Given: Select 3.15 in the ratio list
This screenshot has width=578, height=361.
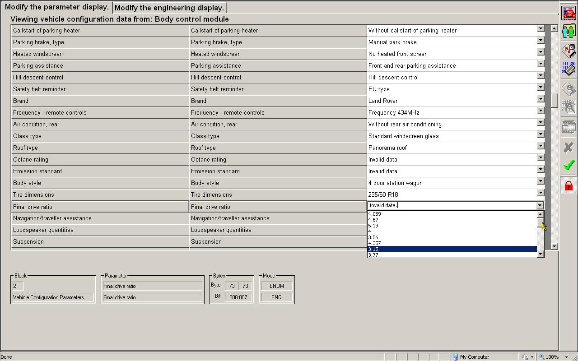Looking at the screenshot, I should pyautogui.click(x=452, y=249).
